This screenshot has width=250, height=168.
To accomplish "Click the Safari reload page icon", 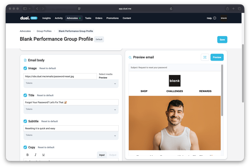I will (x=171, y=9).
